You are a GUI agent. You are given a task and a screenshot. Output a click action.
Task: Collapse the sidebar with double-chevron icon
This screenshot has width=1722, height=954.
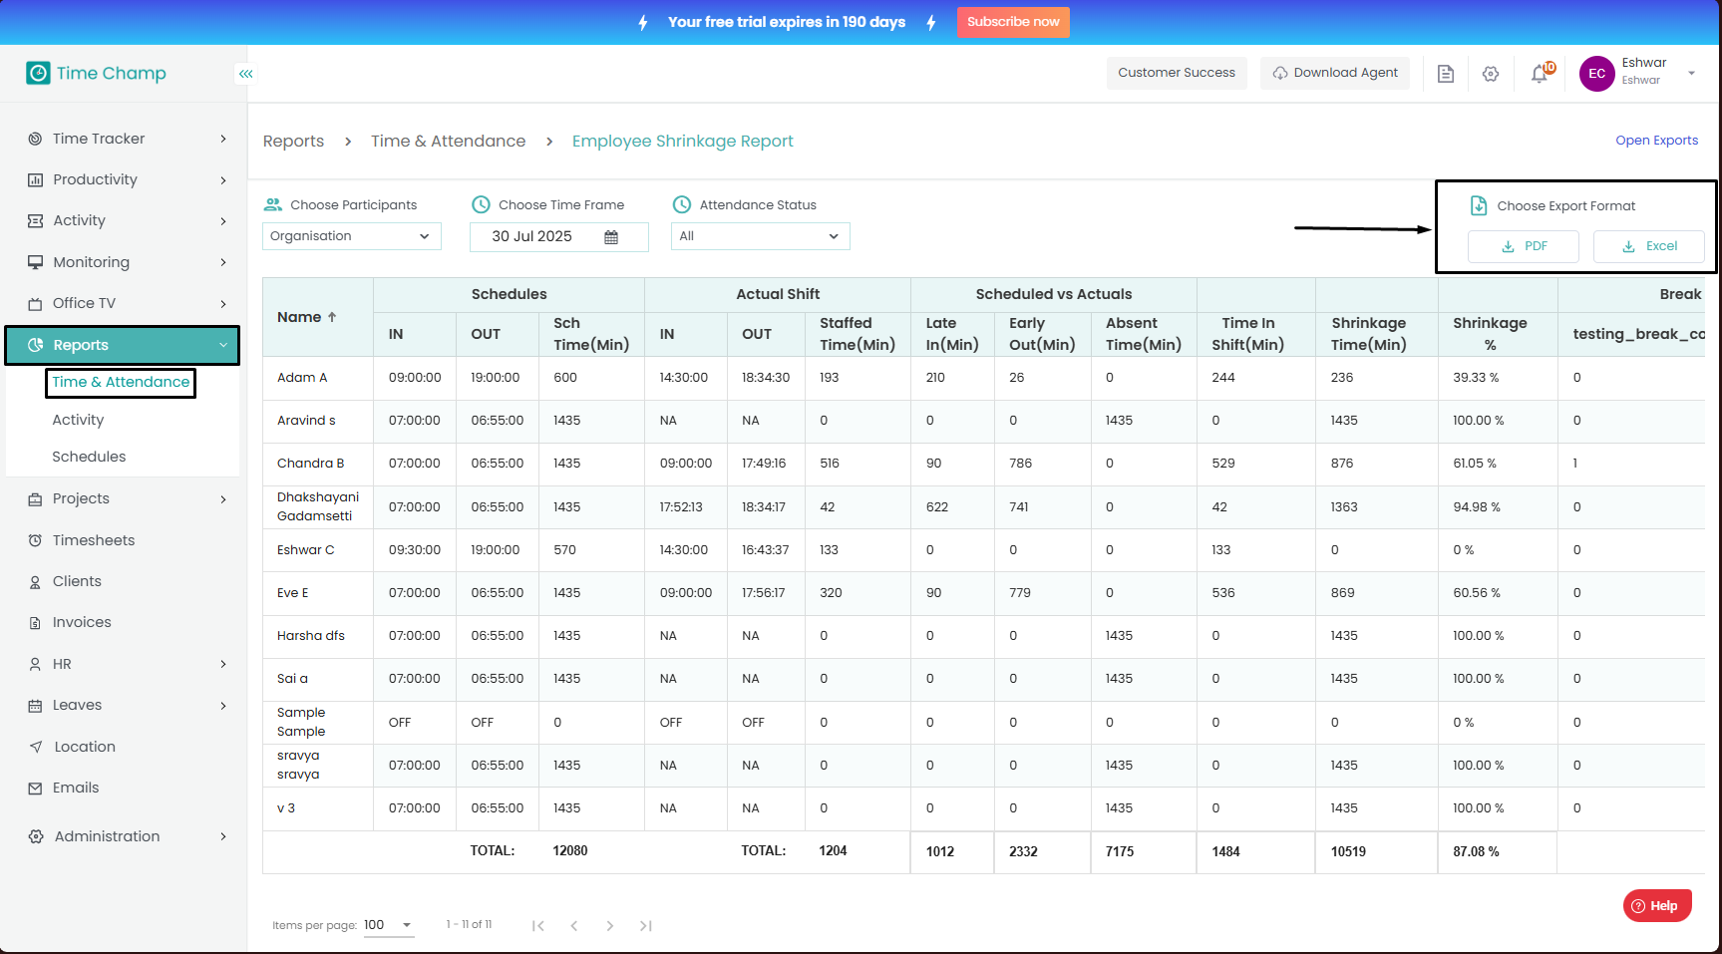[245, 74]
